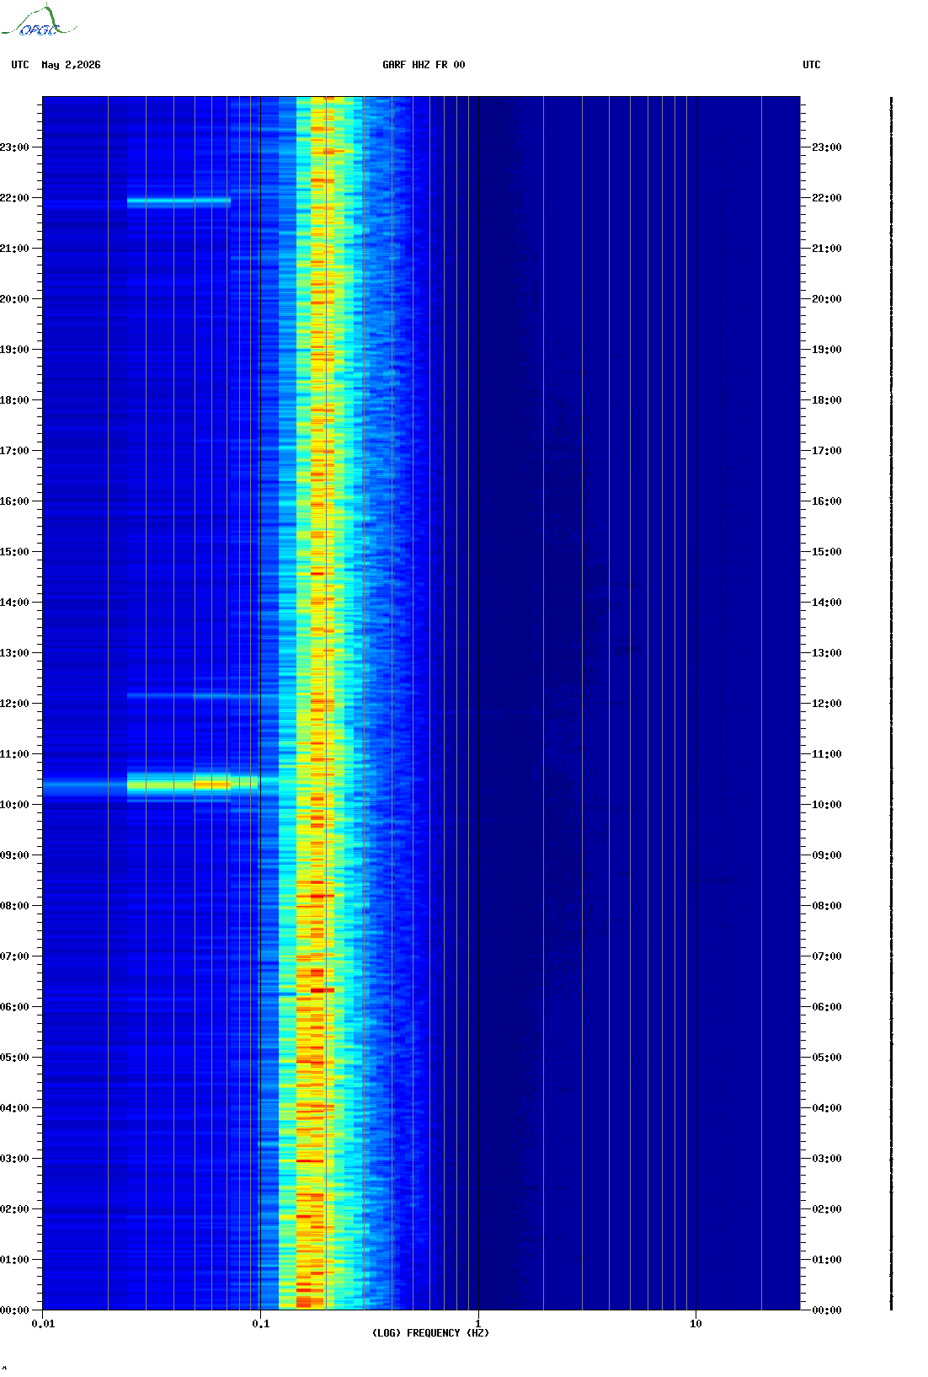Image resolution: width=928 pixels, height=1377 pixels.
Task: Click the 10 Hz frequency axis label
Action: [696, 1324]
